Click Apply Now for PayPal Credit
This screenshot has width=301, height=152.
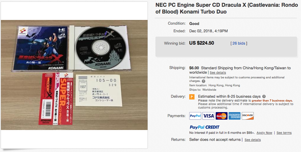[x=264, y=133]
